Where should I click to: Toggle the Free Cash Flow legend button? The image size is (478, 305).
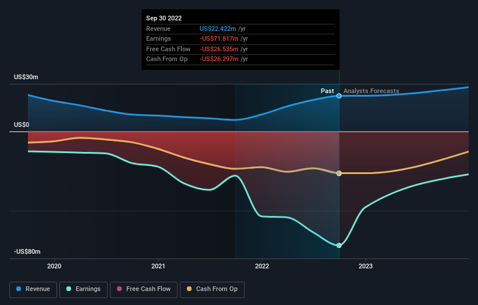click(144, 289)
